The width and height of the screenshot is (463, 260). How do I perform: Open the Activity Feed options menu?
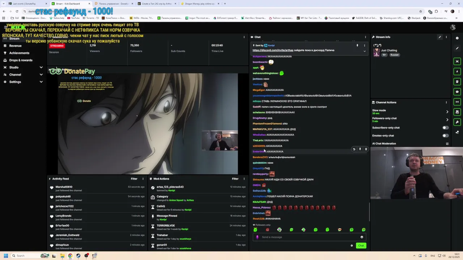point(143,179)
